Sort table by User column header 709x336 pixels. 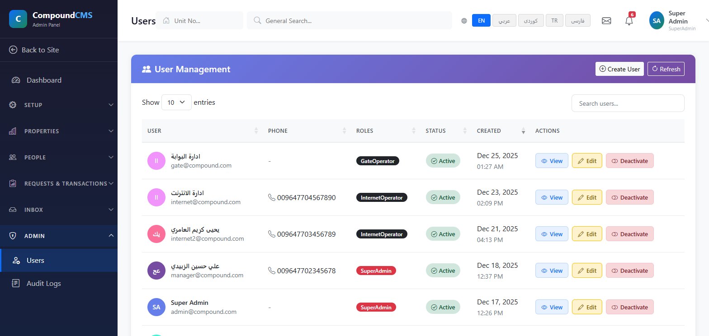point(202,131)
